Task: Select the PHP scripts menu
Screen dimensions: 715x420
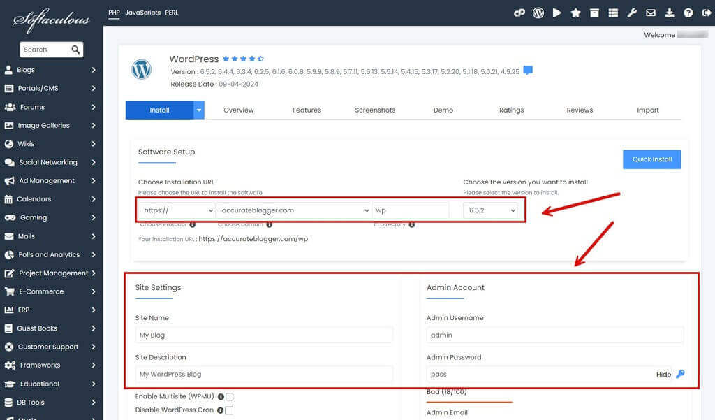Action: click(114, 13)
